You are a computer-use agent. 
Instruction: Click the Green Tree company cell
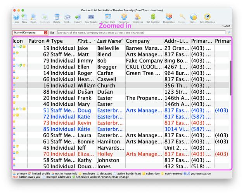point(145,73)
